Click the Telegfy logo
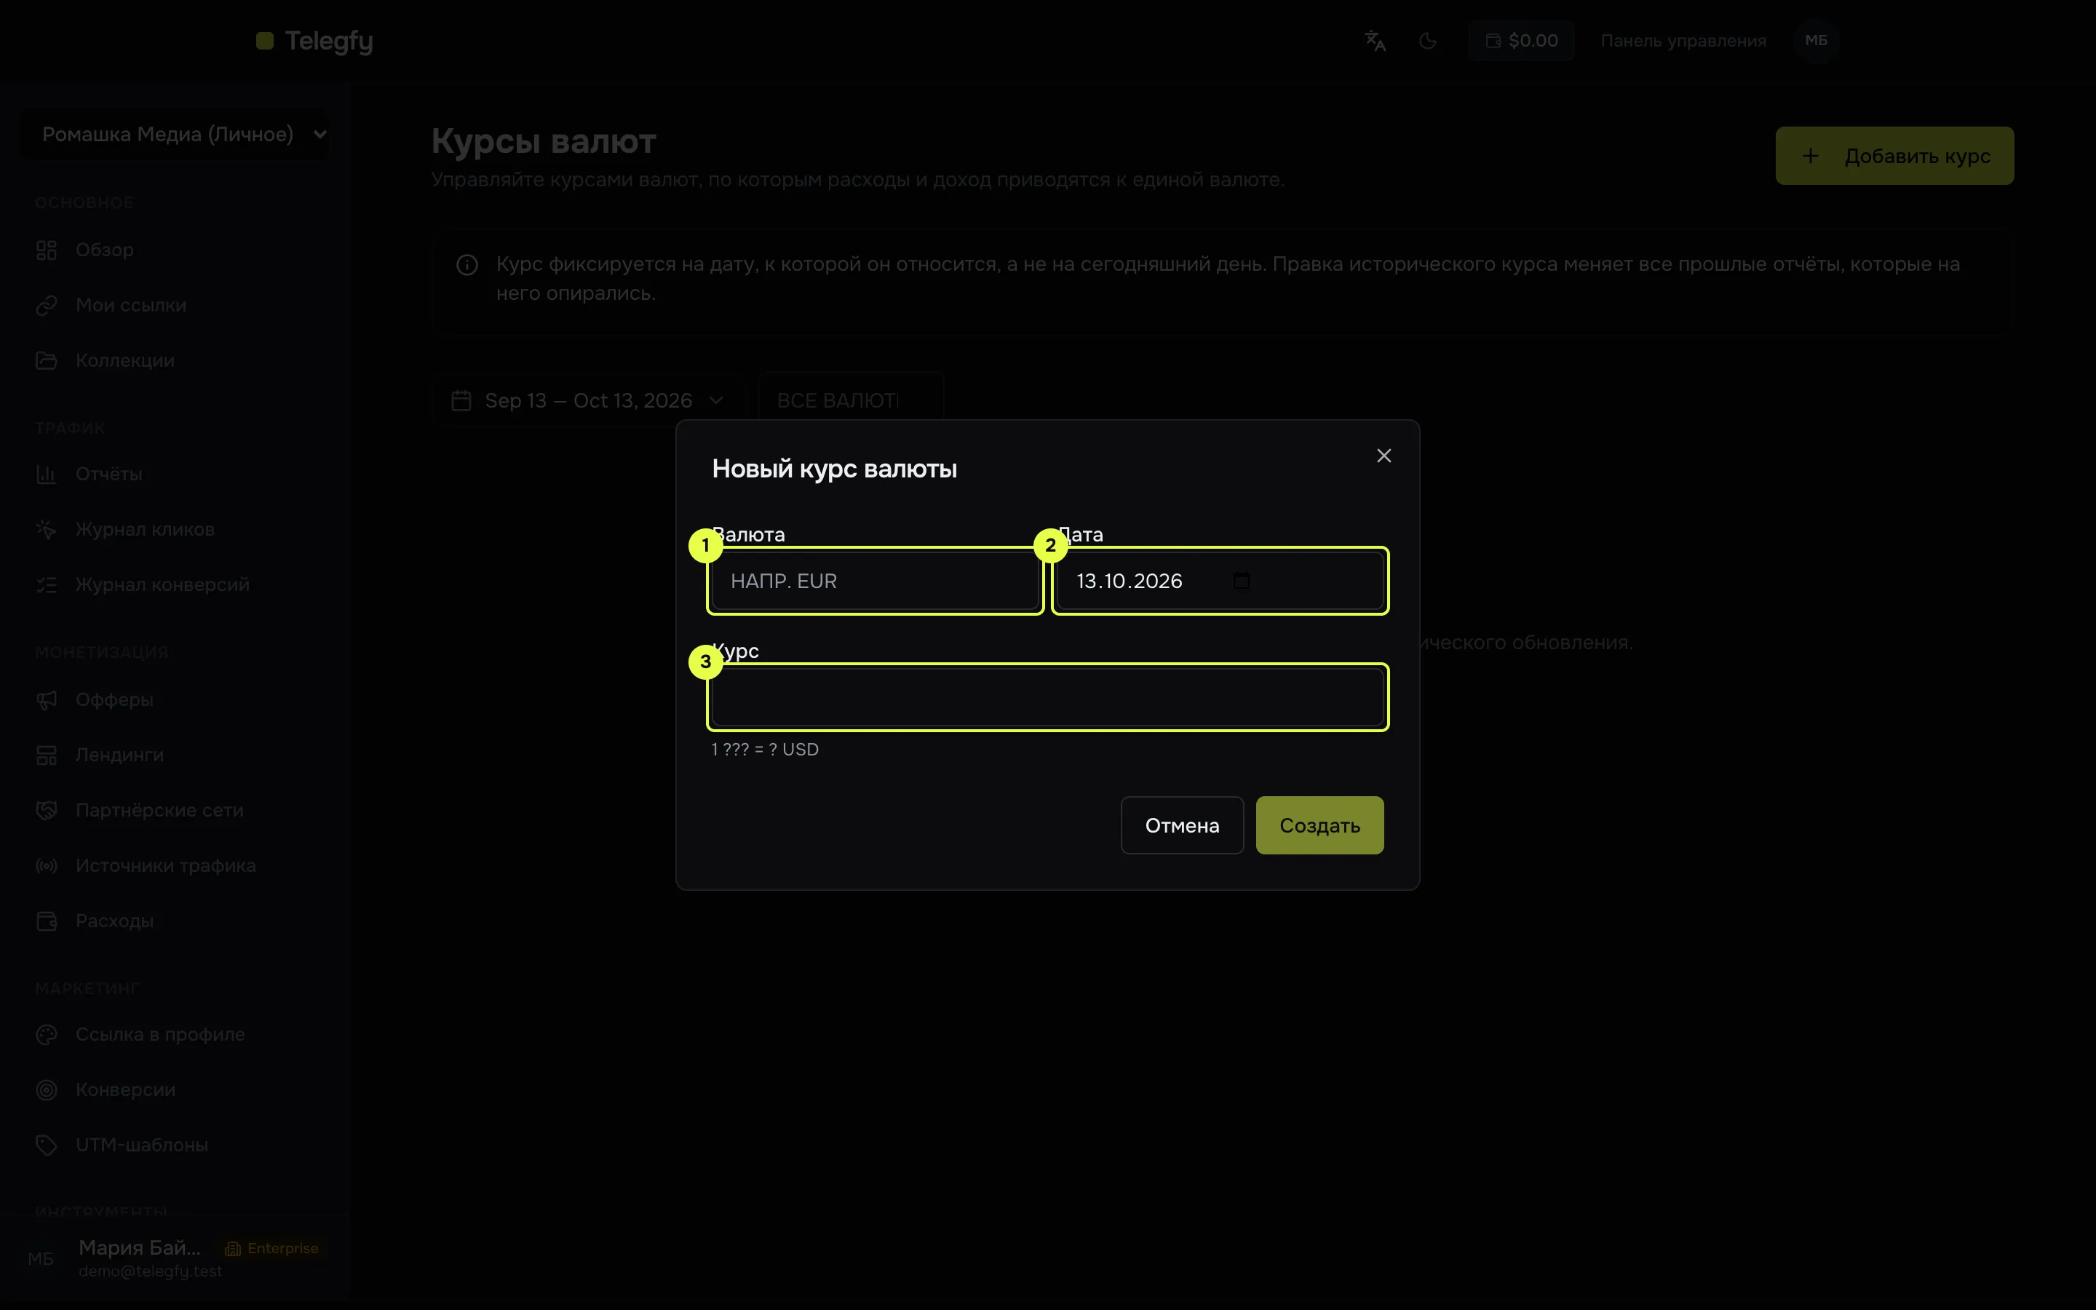The width and height of the screenshot is (2096, 1310). pyautogui.click(x=314, y=41)
